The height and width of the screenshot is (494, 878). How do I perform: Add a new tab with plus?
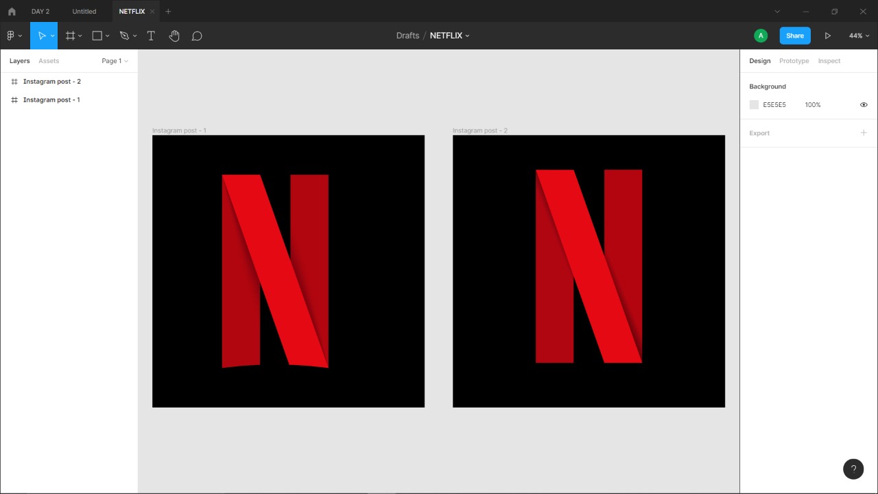coord(168,11)
